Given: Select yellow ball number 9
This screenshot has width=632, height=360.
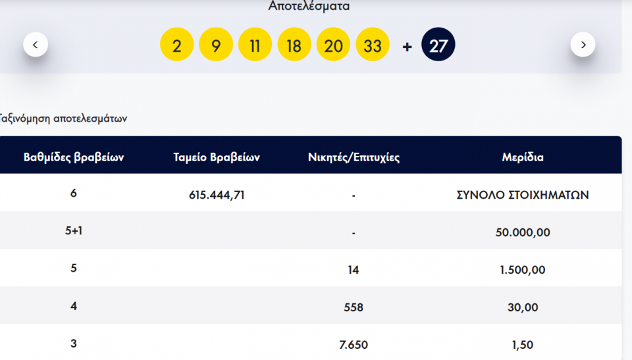Looking at the screenshot, I should pos(216,45).
